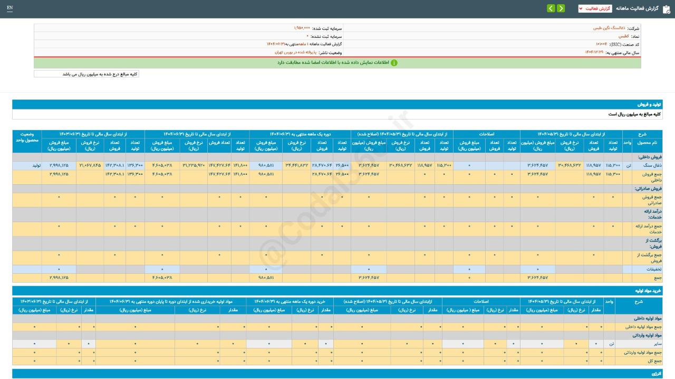This screenshot has width=675, height=379.
Task: Click the monthly activity report clipboard icon
Action: click(x=667, y=8)
